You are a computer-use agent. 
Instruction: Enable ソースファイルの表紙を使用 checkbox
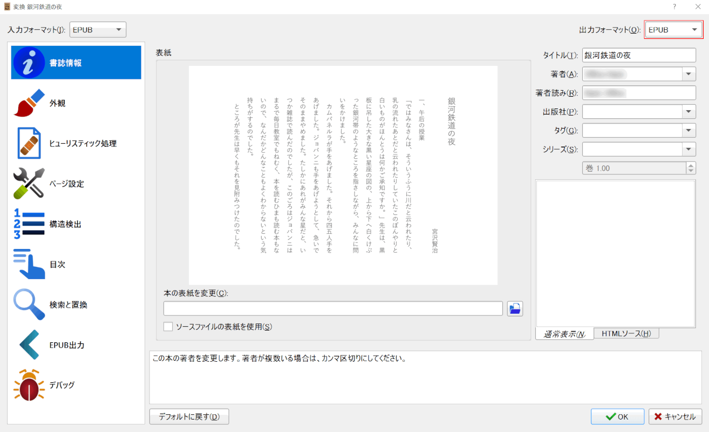168,327
